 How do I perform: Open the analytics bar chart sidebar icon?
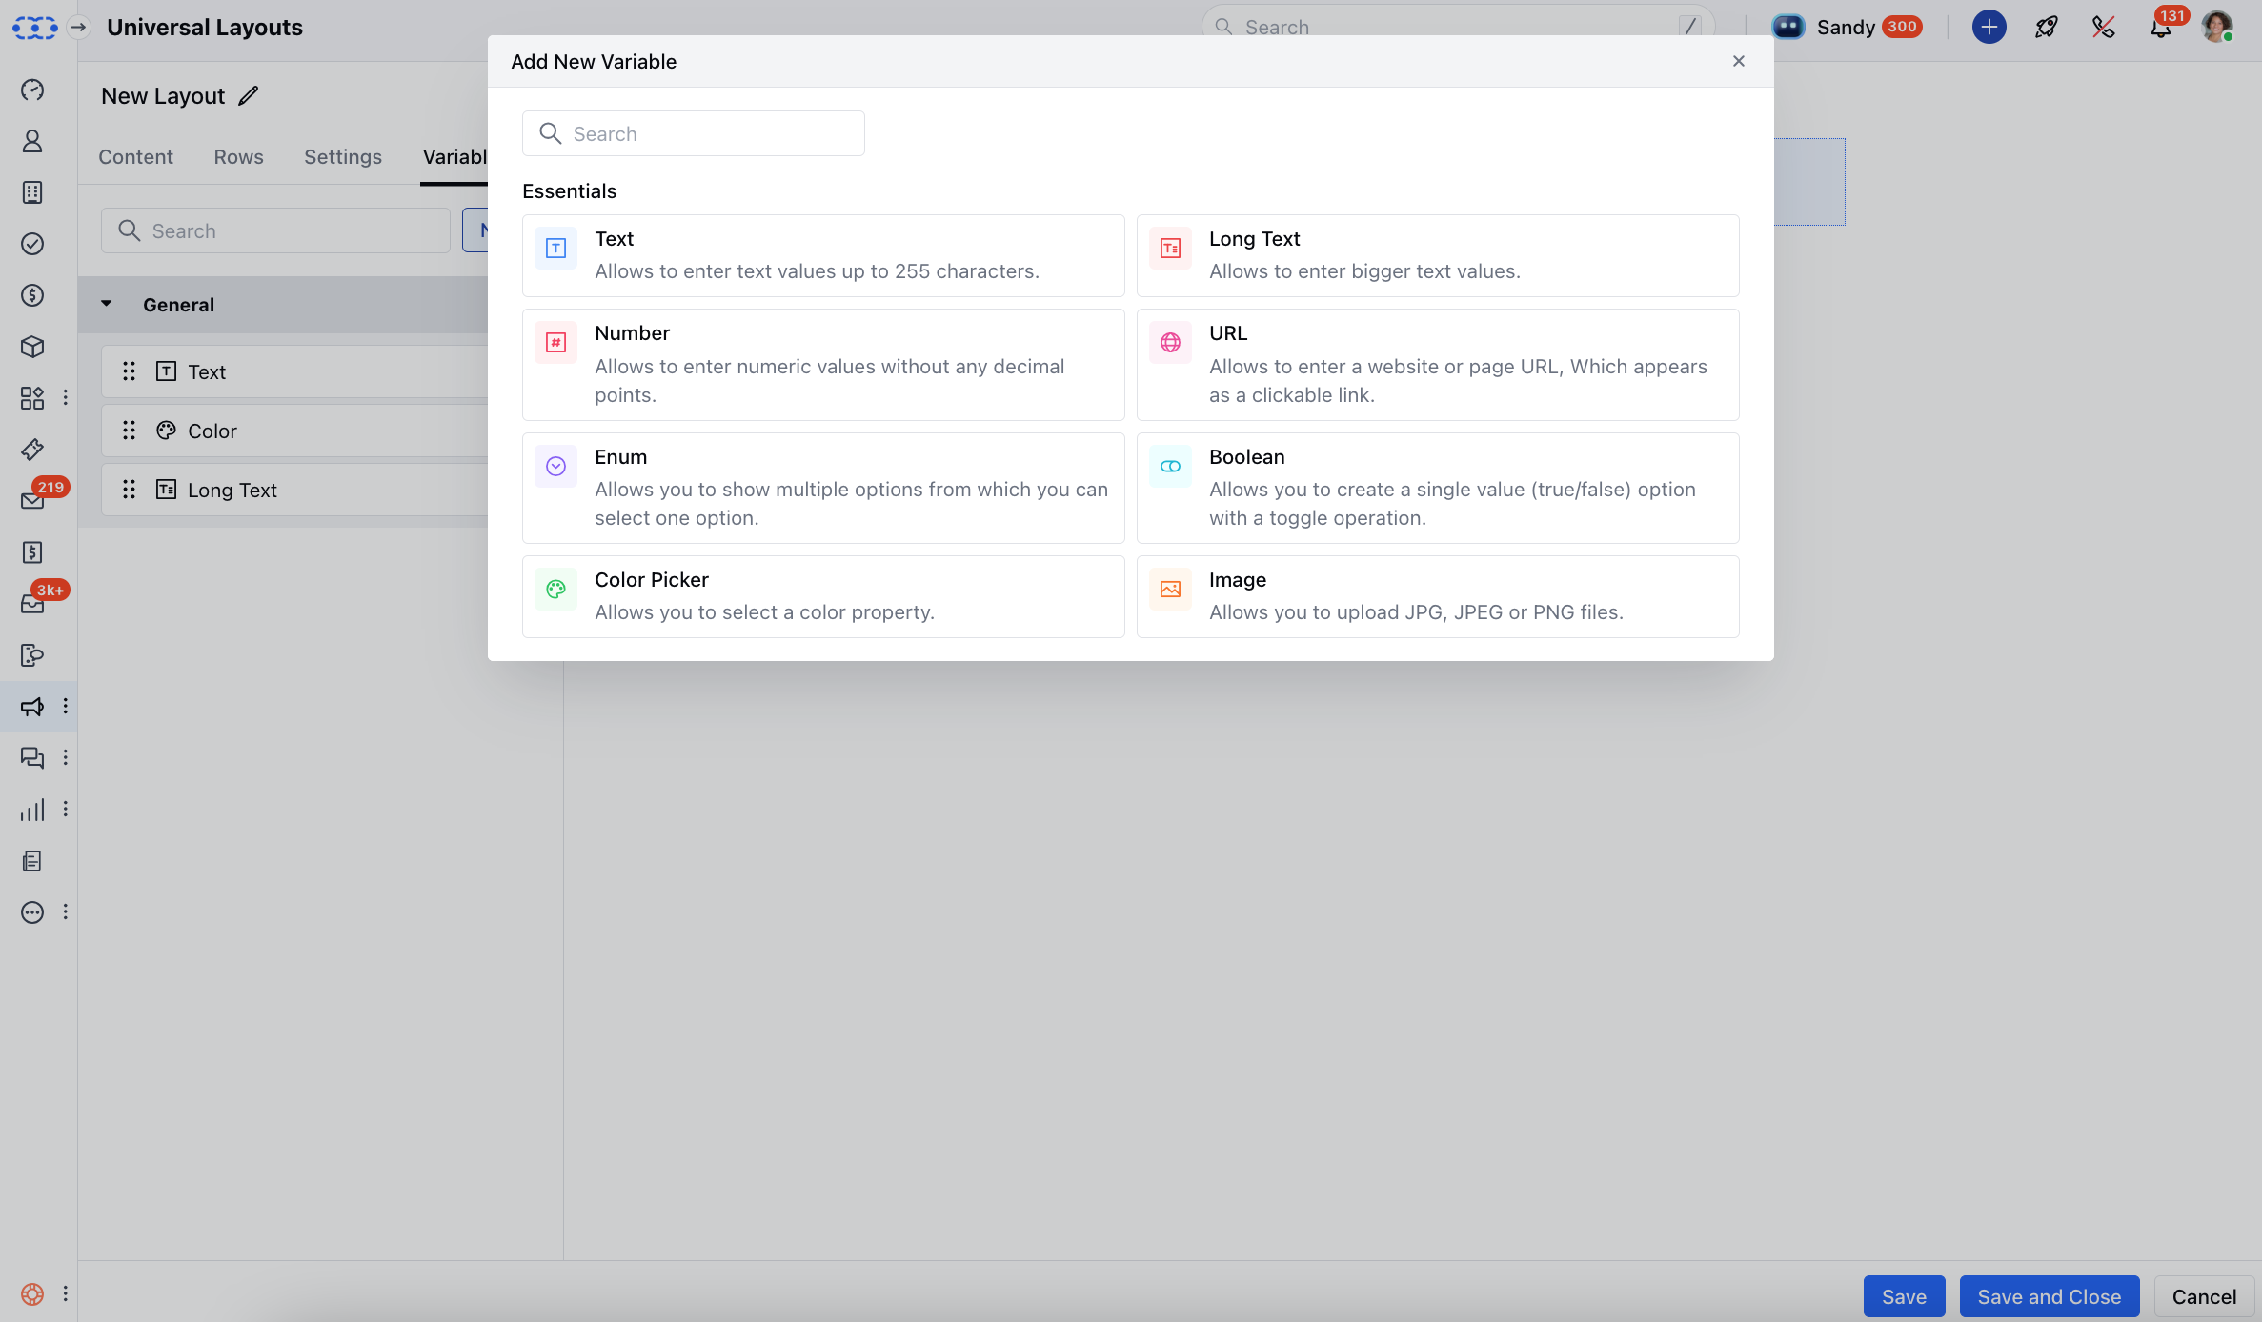[32, 810]
